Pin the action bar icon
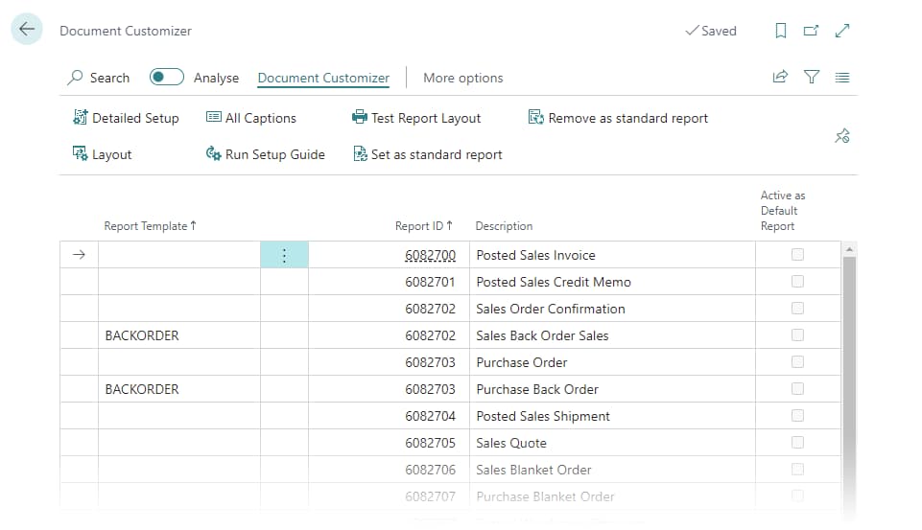This screenshot has width=922, height=530. [842, 136]
